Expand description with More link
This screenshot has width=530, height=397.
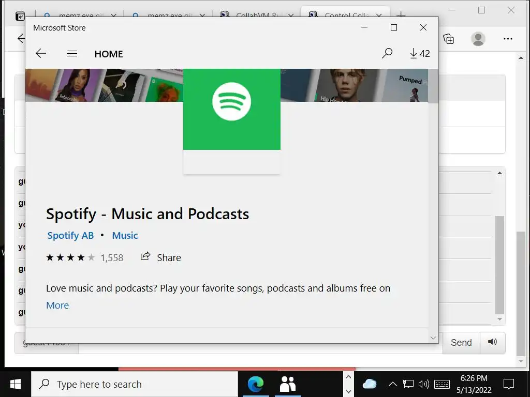click(57, 305)
